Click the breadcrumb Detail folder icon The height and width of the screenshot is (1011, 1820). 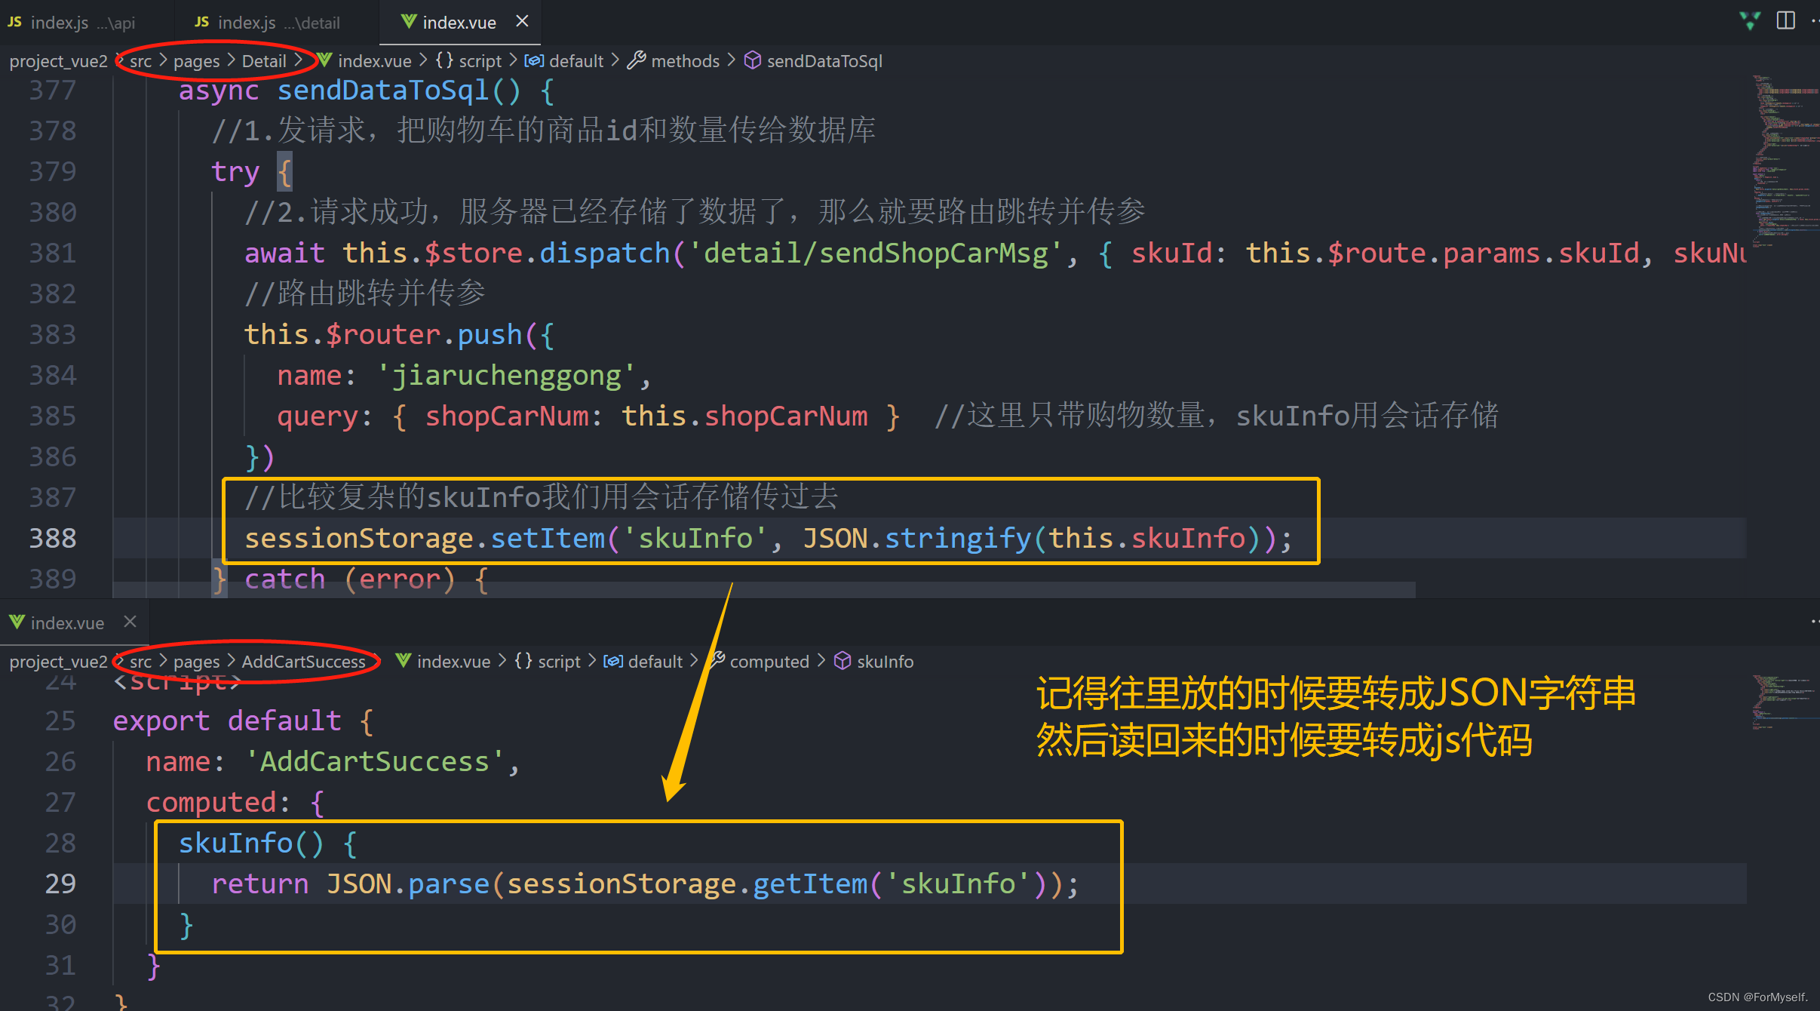pyautogui.click(x=261, y=61)
